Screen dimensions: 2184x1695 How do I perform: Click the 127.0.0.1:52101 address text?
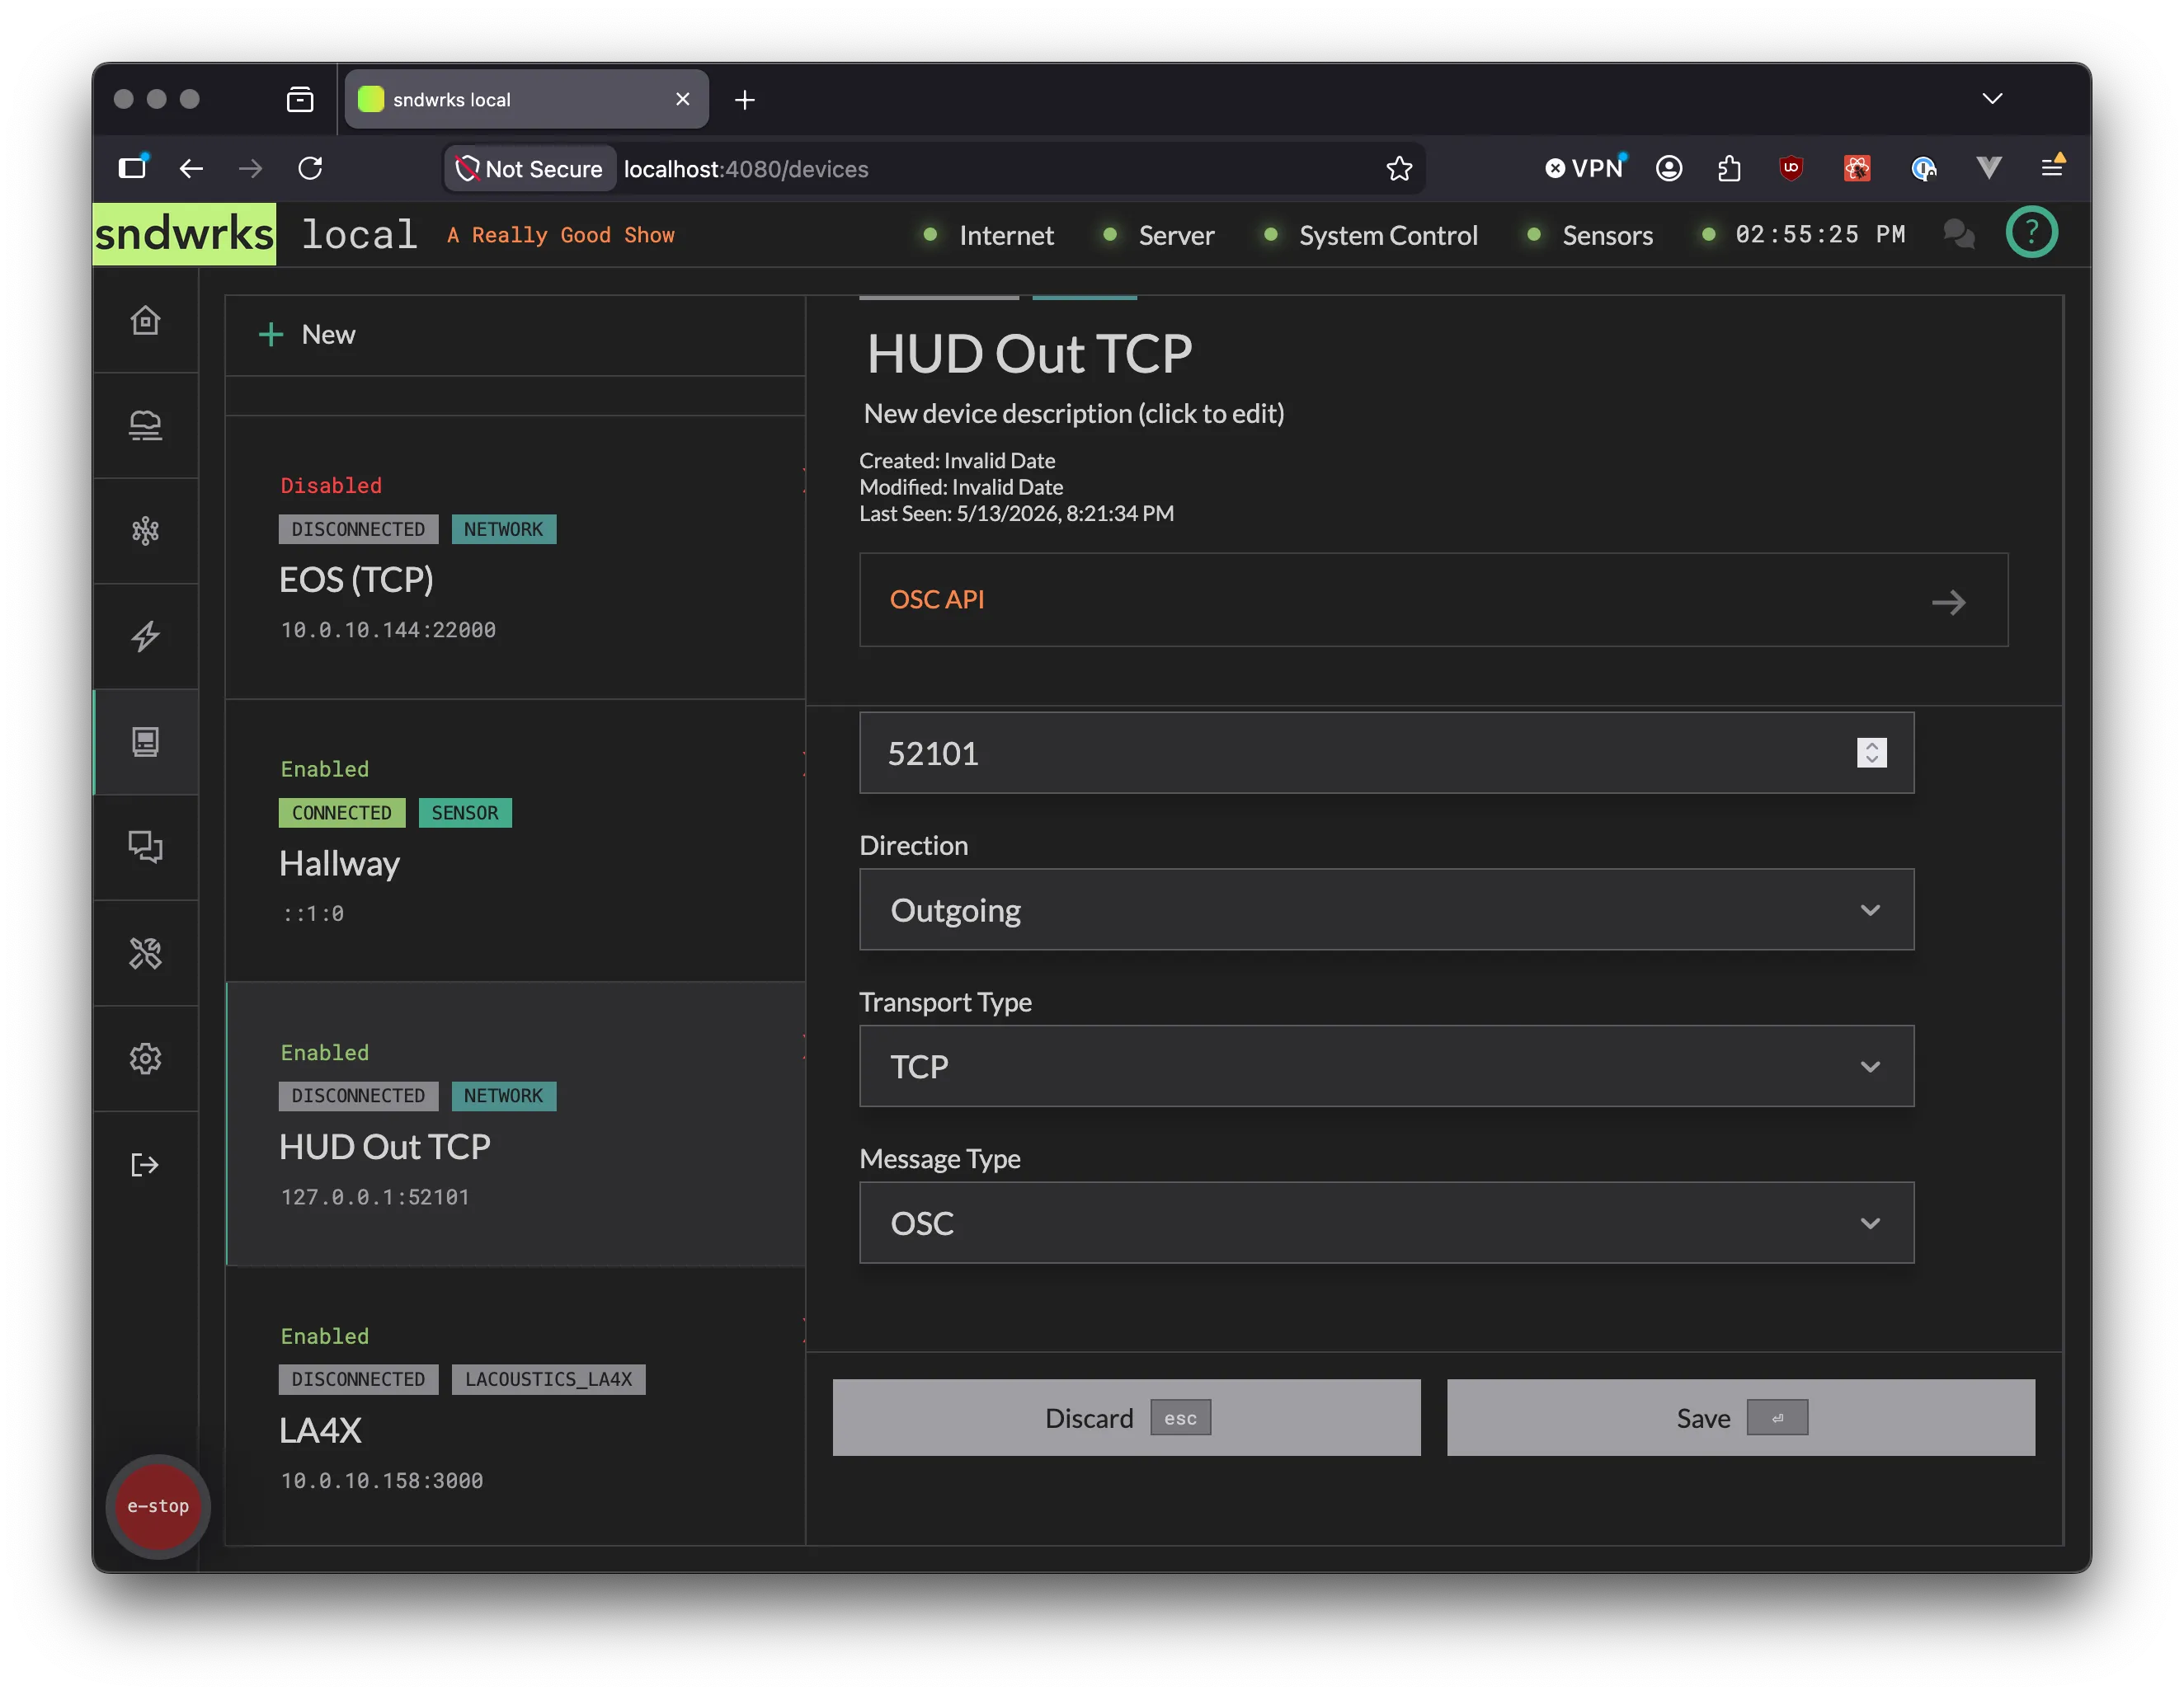[375, 1196]
